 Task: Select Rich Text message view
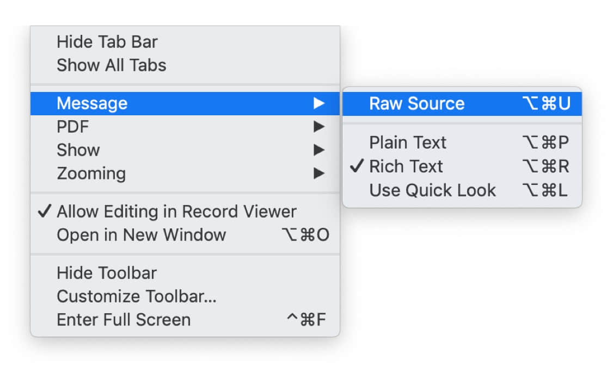462,166
